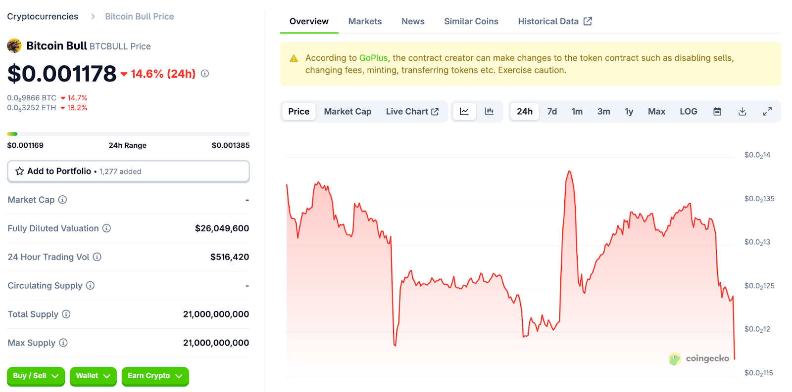Click the 24h Range progress bar
The width and height of the screenshot is (792, 392).
128,134
